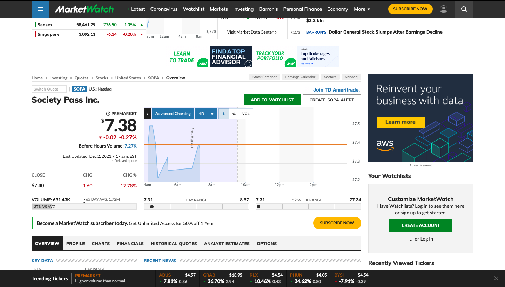Open Coronavirus navigation item
The height and width of the screenshot is (287, 505).
pos(164,9)
